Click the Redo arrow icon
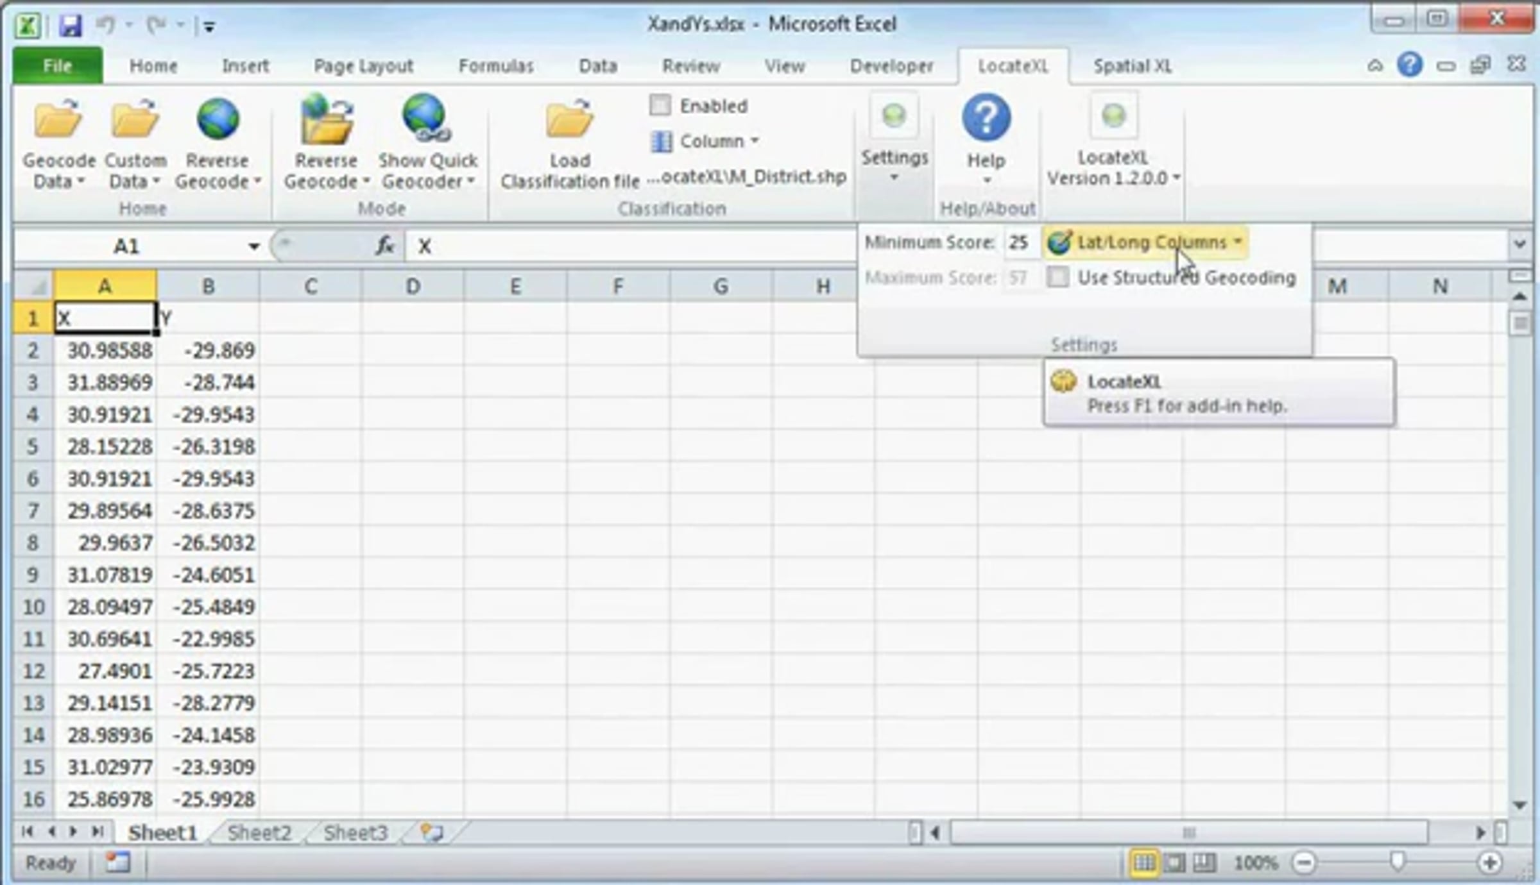The width and height of the screenshot is (1540, 885). [x=156, y=26]
